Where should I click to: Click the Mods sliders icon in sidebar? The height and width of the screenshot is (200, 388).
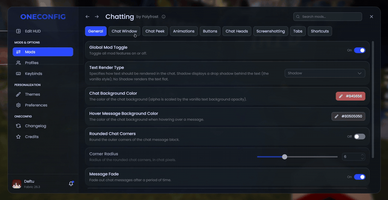click(18, 52)
